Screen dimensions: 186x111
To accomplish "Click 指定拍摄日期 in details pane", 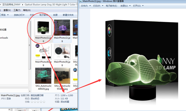I will (x=37, y=95).
